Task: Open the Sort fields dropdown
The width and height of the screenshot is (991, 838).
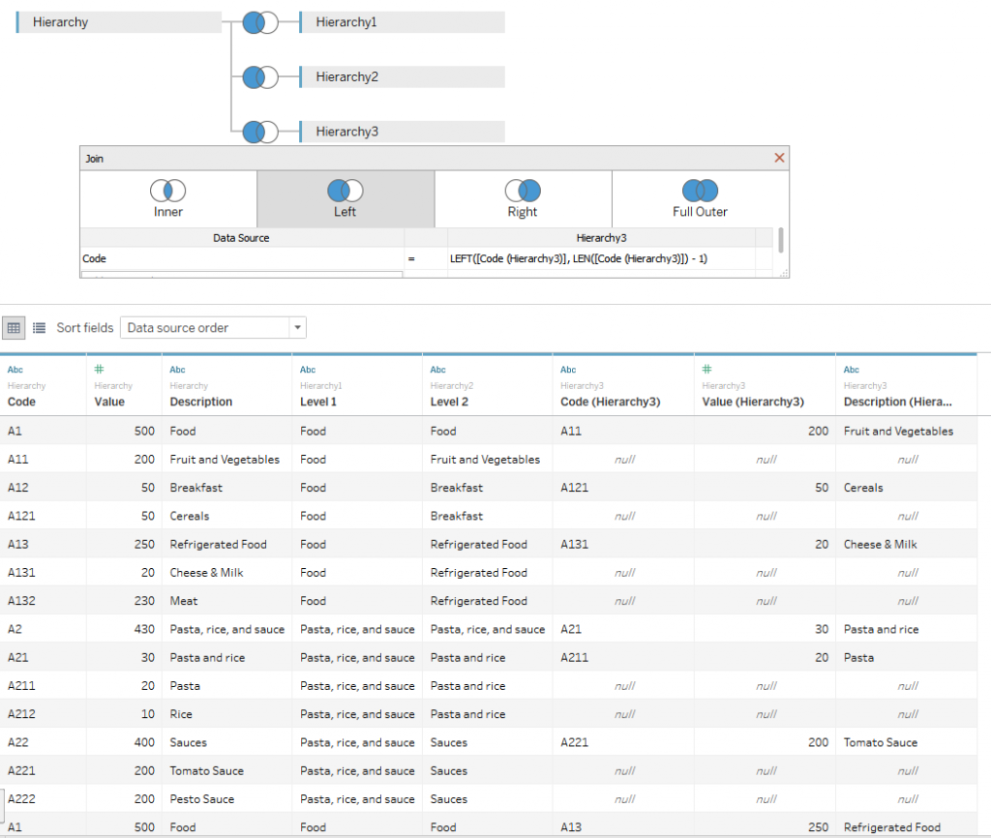Action: coord(213,327)
